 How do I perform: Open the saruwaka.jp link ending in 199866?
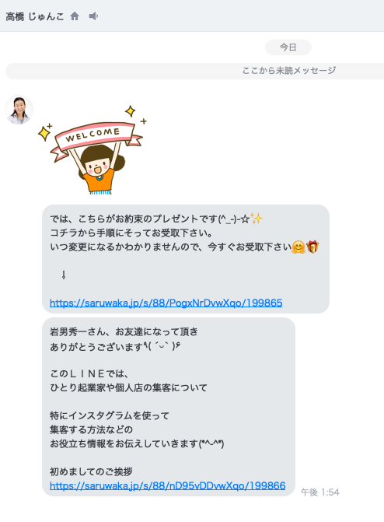pyautogui.click(x=168, y=485)
